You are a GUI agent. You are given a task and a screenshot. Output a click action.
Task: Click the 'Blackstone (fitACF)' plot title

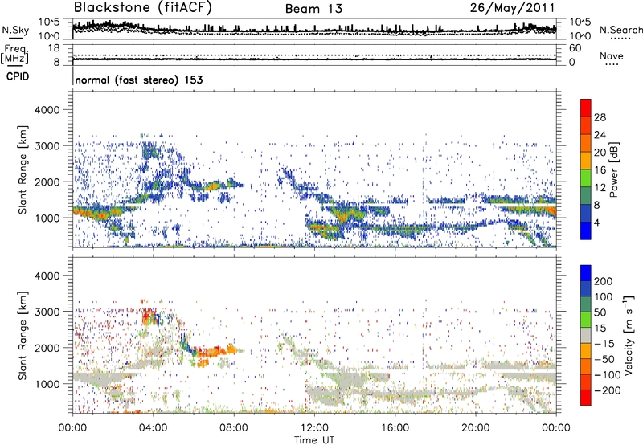pos(143,7)
